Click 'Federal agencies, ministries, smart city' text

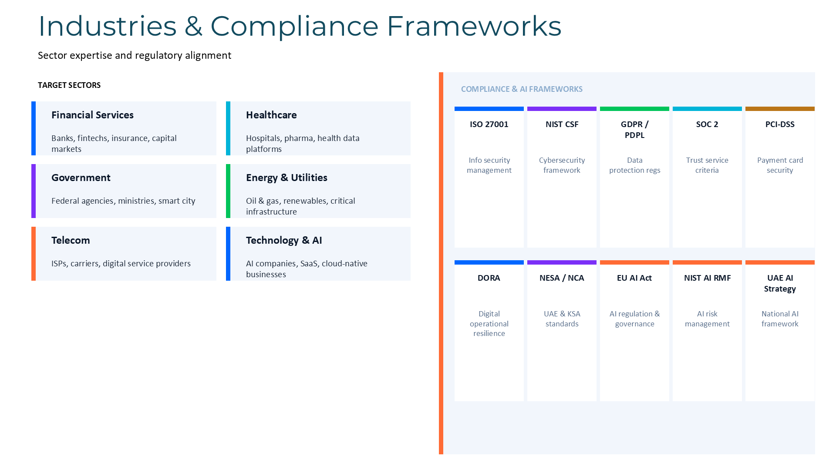(123, 201)
